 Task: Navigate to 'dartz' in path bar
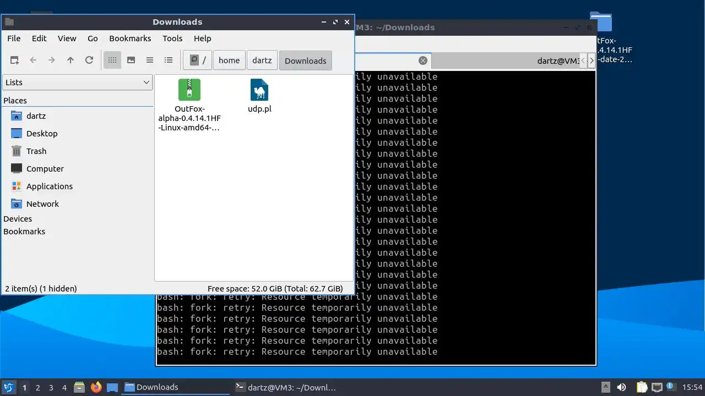pyautogui.click(x=262, y=61)
